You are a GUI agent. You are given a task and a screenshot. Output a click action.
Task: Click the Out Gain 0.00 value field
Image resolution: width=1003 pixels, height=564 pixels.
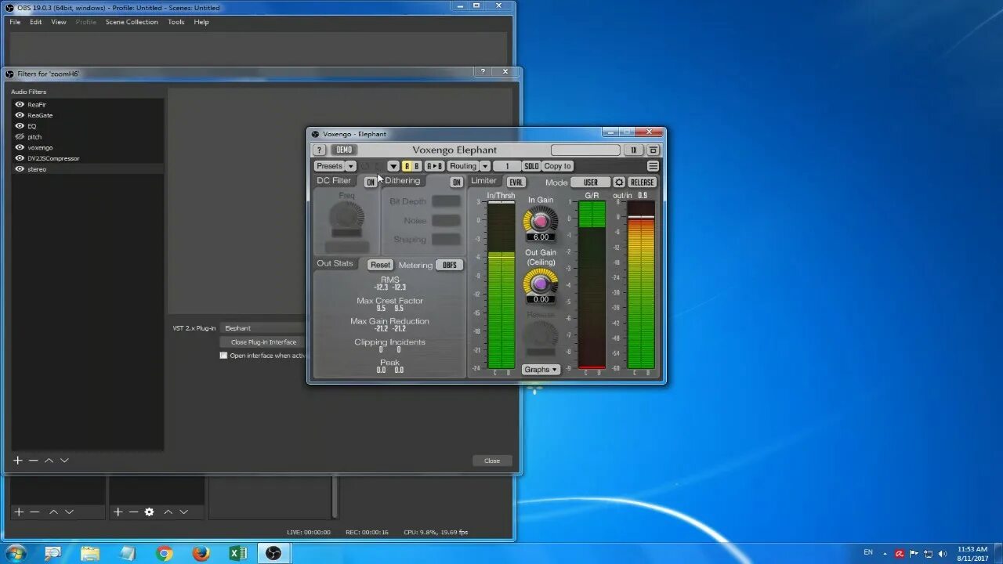541,299
